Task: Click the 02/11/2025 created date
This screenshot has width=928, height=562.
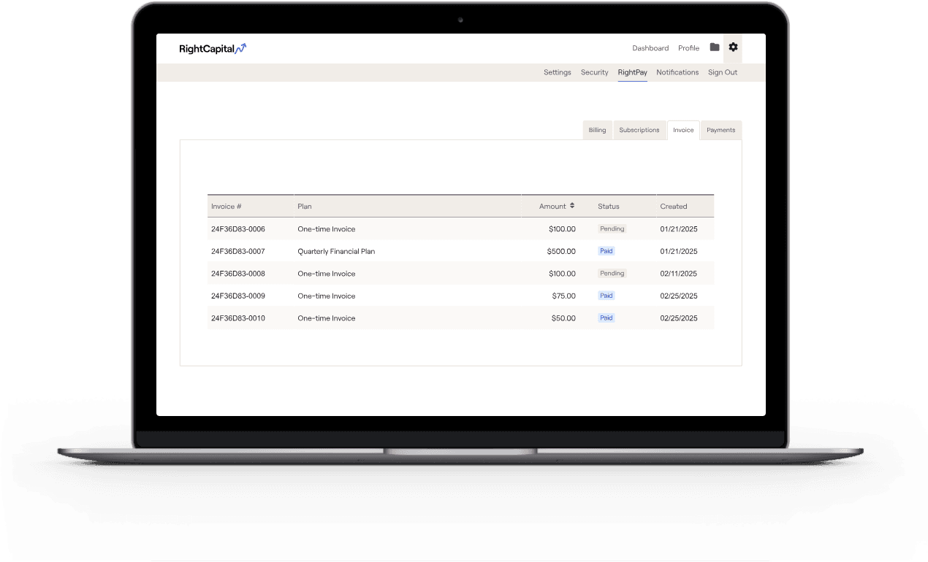Action: tap(679, 274)
